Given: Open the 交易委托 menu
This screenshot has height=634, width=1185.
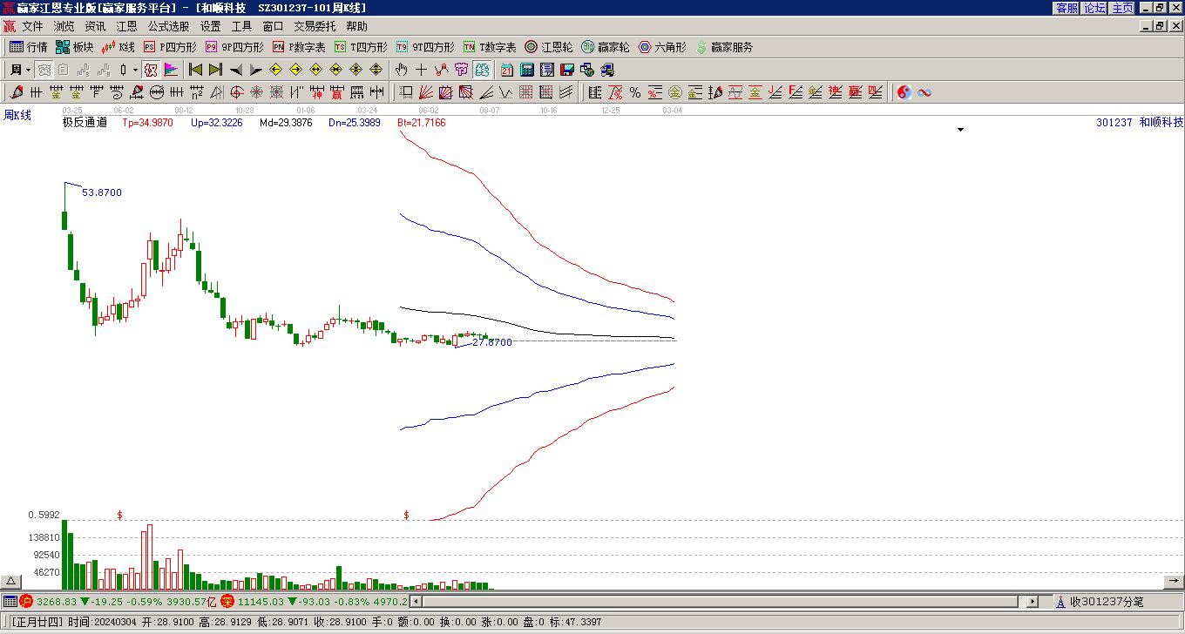Looking at the screenshot, I should [x=315, y=26].
